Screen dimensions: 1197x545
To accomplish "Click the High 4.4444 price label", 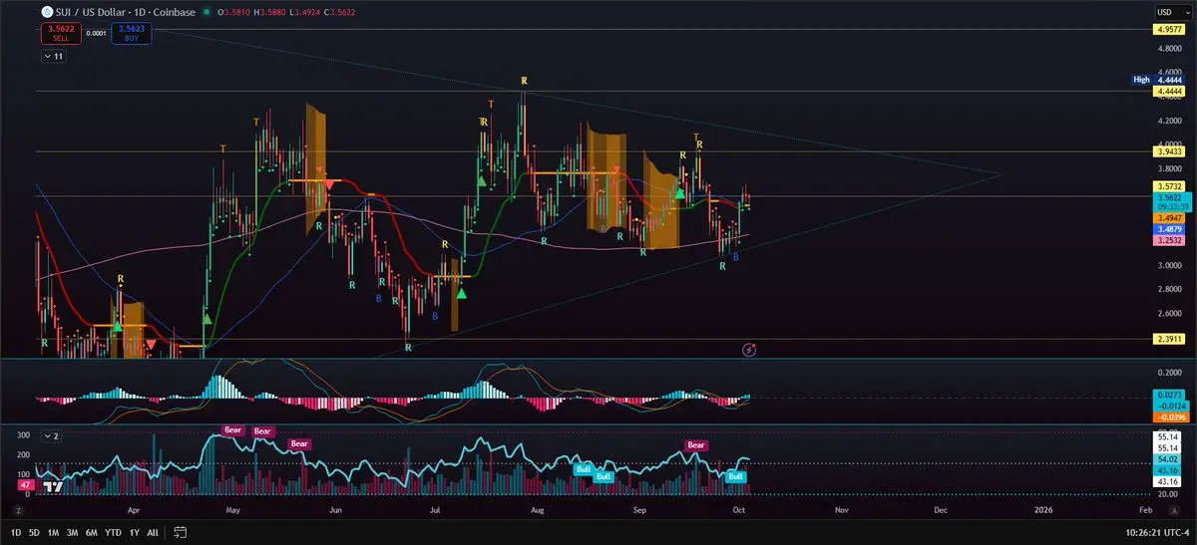I will pos(1158,79).
